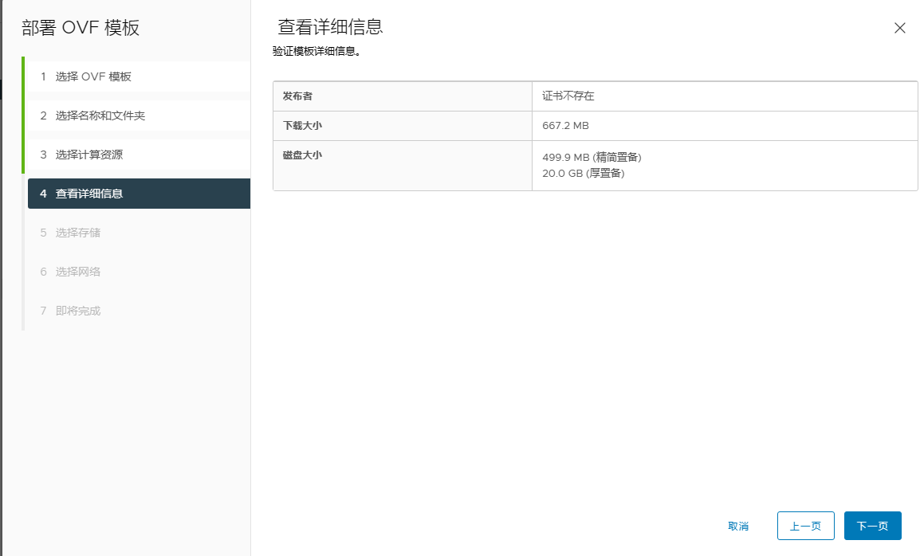This screenshot has height=556, width=920.
Task: Select the 20.0 GB thick provisioned text
Action: tap(583, 173)
